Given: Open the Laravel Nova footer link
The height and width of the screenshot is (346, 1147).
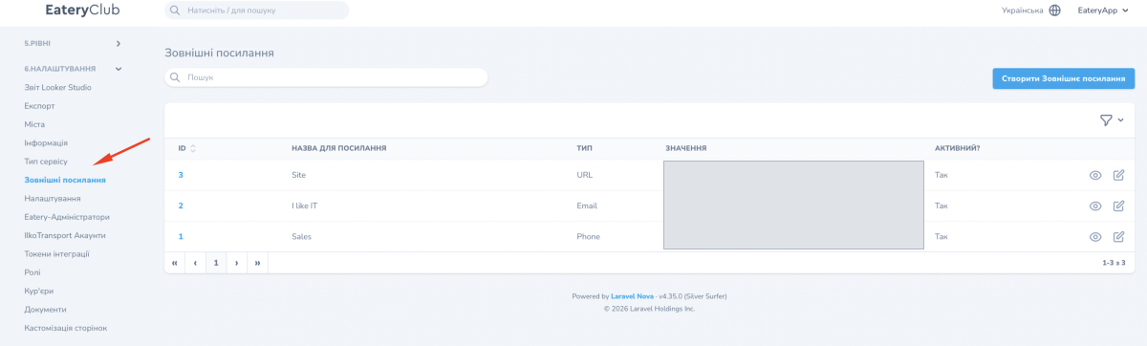Looking at the screenshot, I should (633, 296).
